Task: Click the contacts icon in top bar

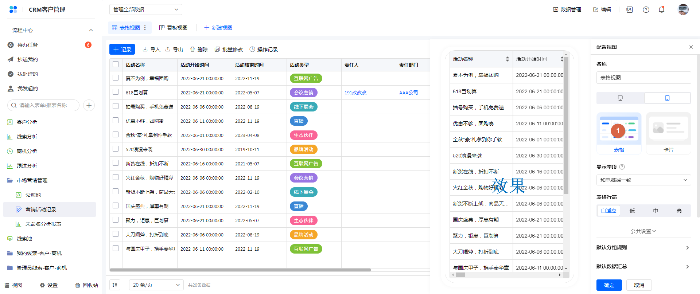Action: tap(630, 9)
